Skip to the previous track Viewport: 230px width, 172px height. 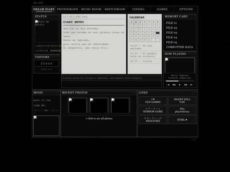(x=168, y=85)
